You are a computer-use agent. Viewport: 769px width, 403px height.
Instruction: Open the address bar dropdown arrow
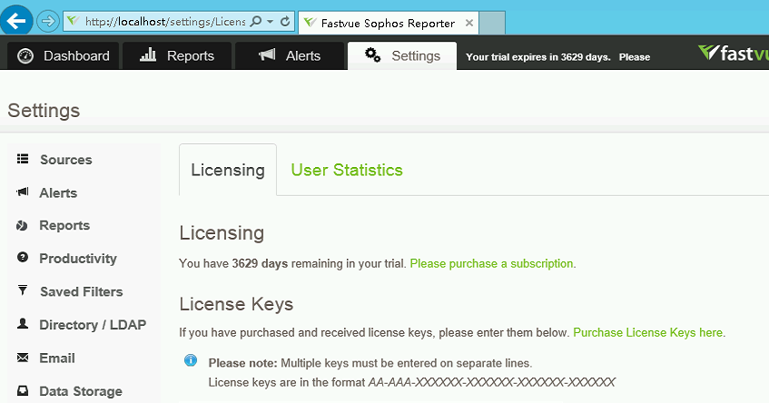(x=271, y=22)
